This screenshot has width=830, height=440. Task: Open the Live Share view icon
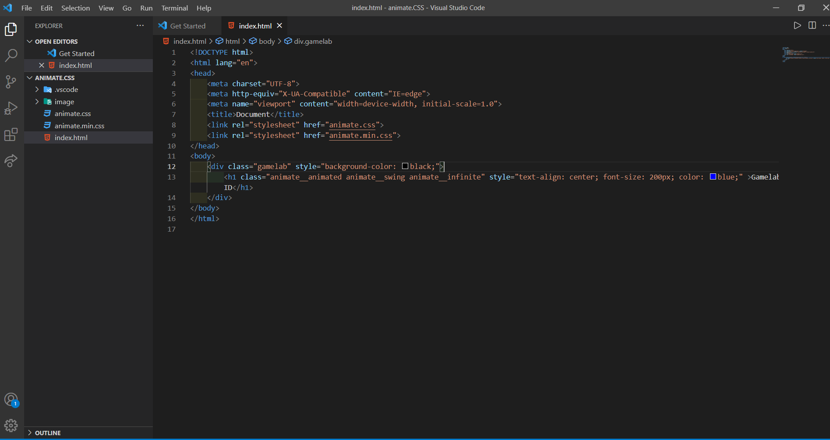[11, 161]
